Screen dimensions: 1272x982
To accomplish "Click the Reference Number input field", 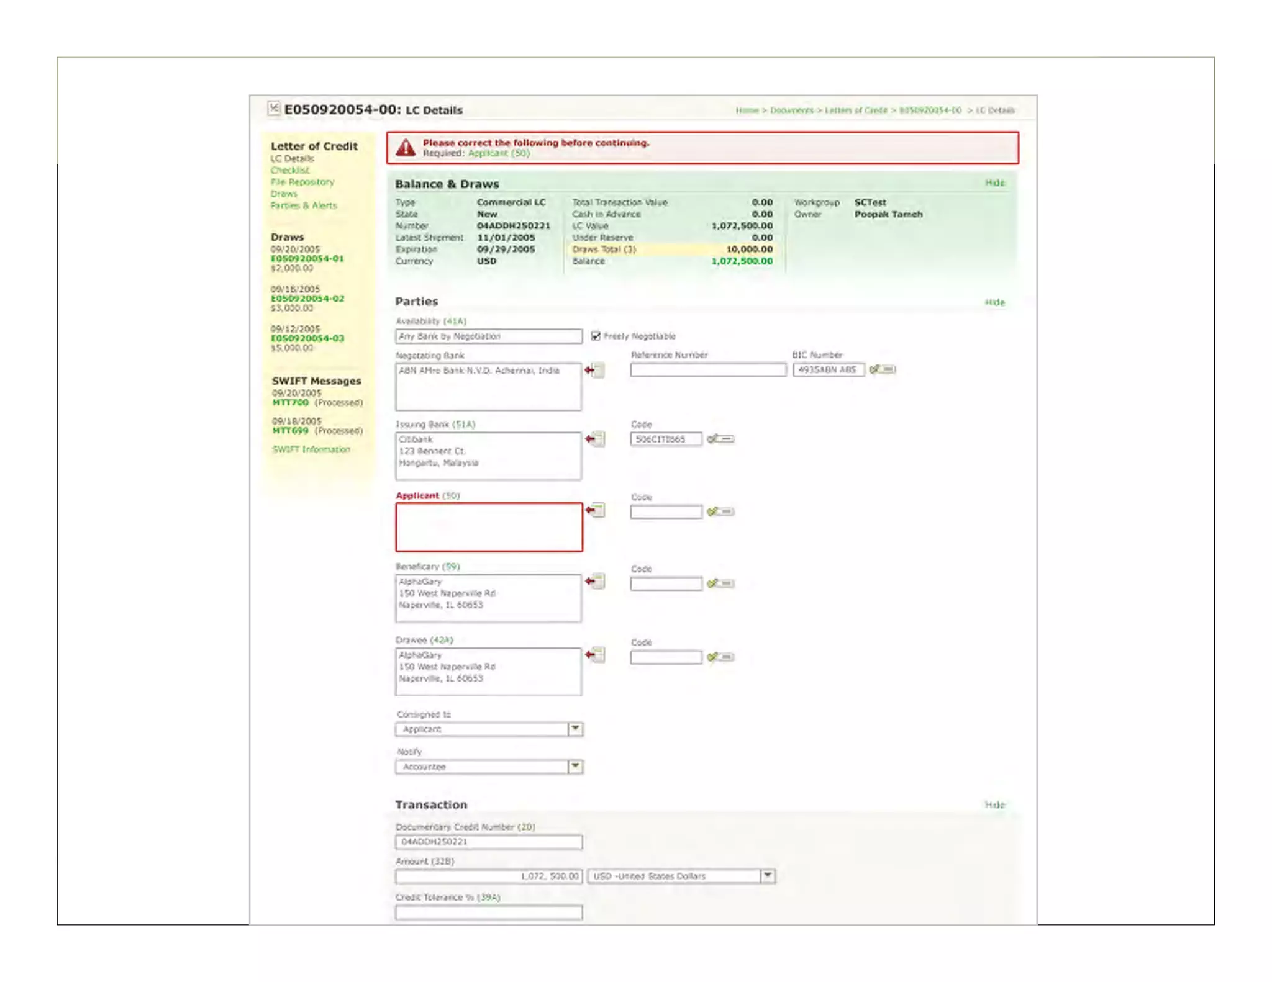I will point(708,370).
